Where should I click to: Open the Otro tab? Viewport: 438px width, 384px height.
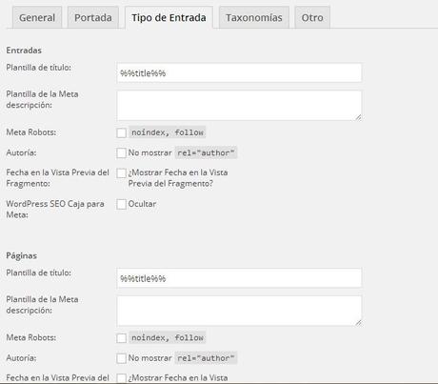[x=312, y=17]
